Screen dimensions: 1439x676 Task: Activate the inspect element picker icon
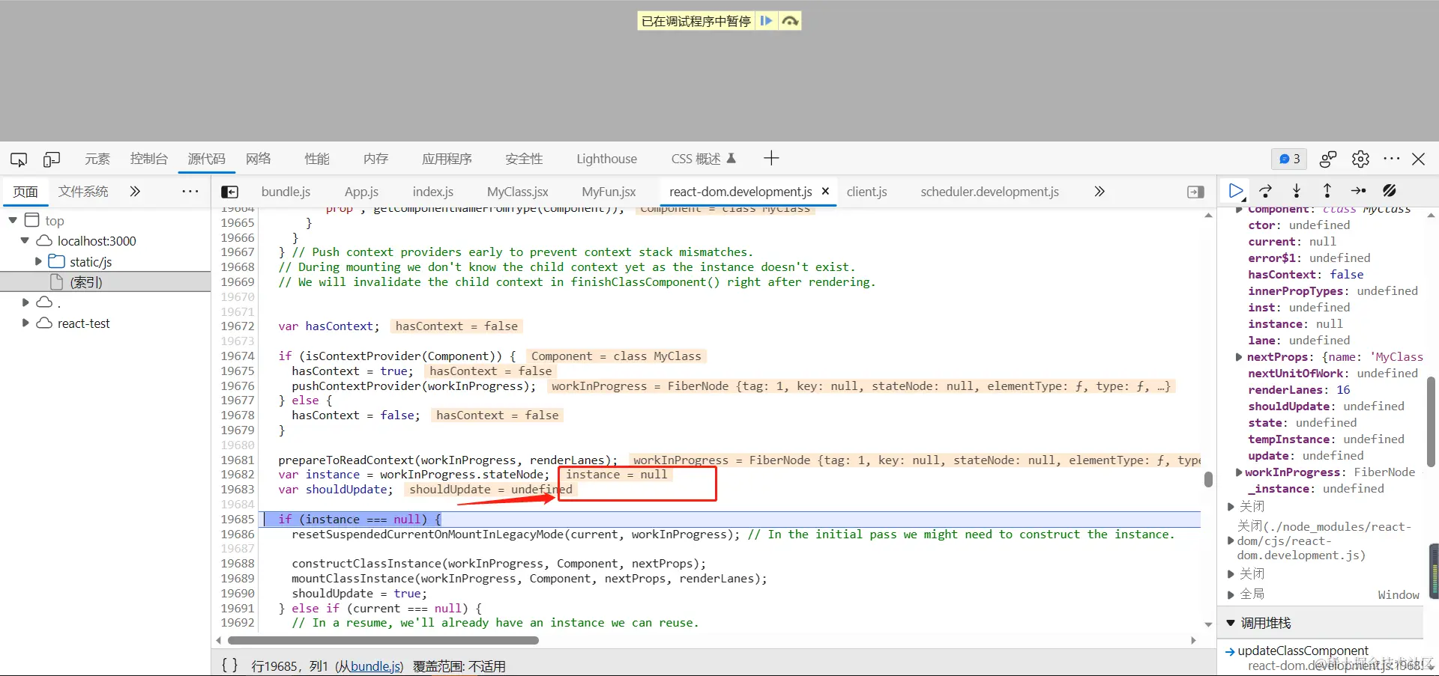19,159
